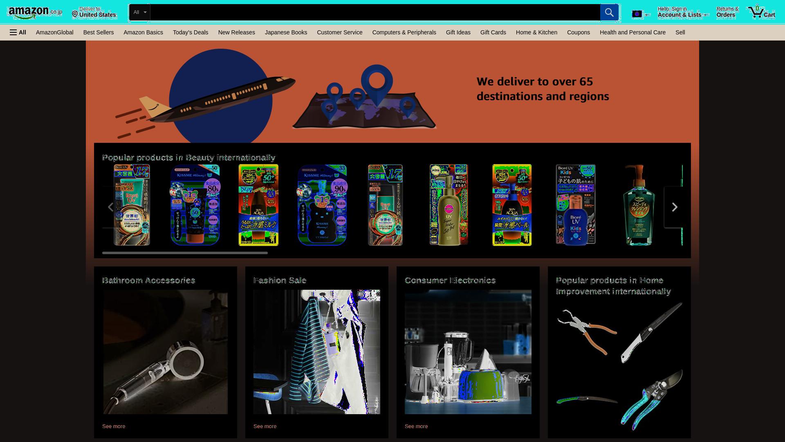Image resolution: width=785 pixels, height=442 pixels.
Task: Go to Amazon Basics
Action: 143,32
